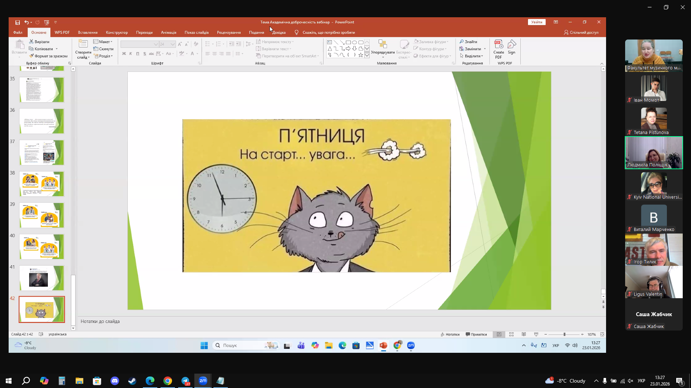Viewport: 691px width, 388px height.
Task: Click the Вирізати (cut) scissors icon
Action: 31,42
